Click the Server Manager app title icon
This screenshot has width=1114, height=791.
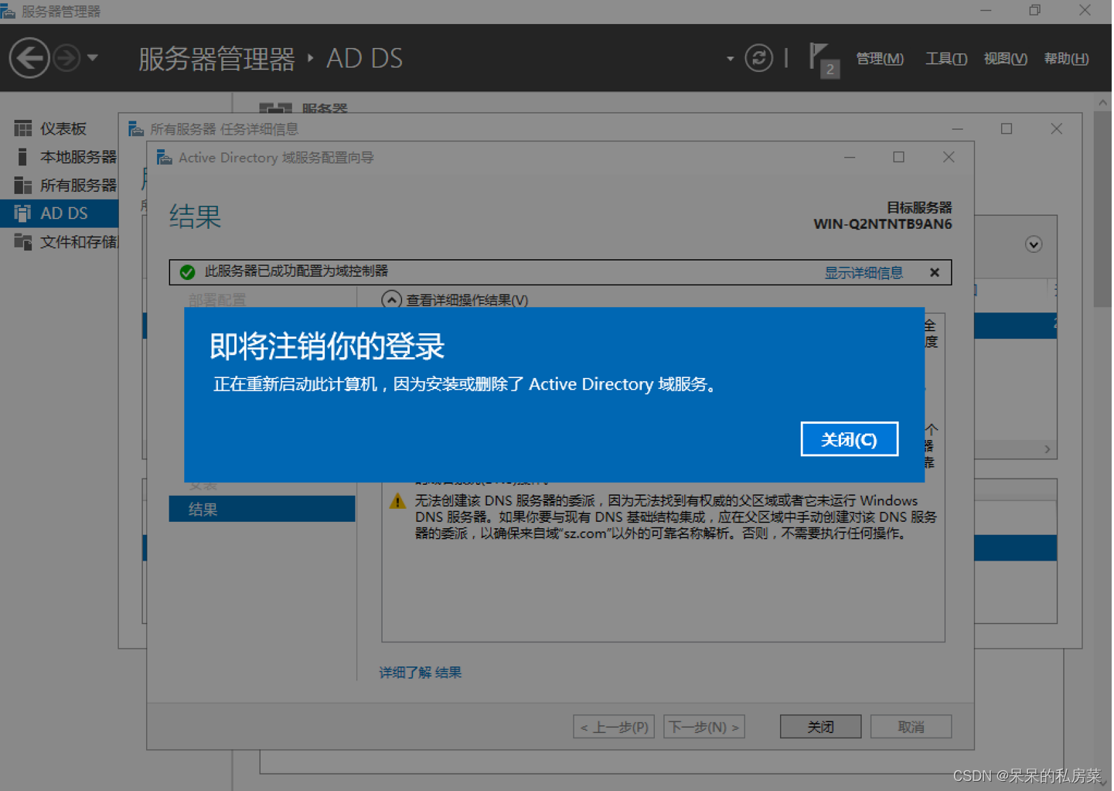[x=8, y=11]
